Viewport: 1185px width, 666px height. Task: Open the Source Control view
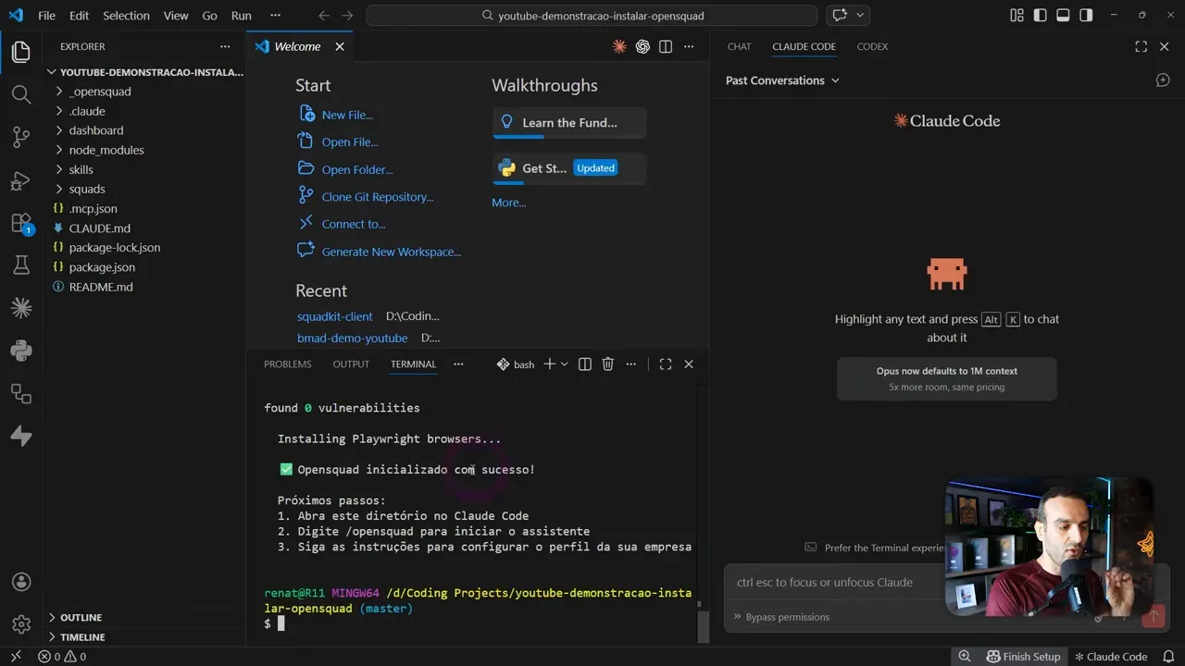pyautogui.click(x=21, y=137)
